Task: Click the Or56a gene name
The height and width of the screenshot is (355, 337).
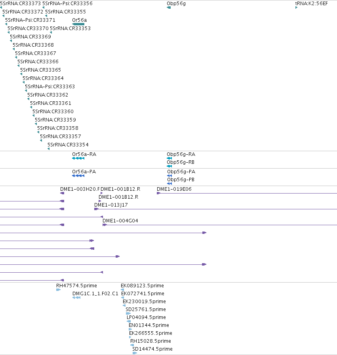Action: [x=80, y=20]
